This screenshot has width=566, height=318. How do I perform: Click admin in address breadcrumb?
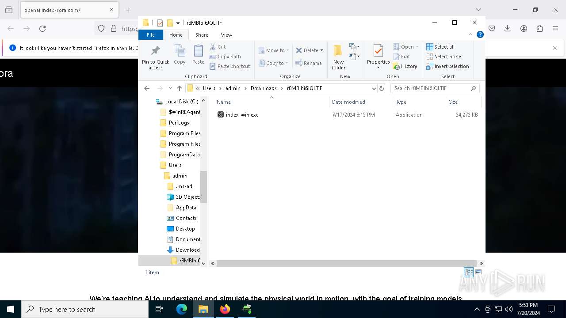click(x=233, y=88)
